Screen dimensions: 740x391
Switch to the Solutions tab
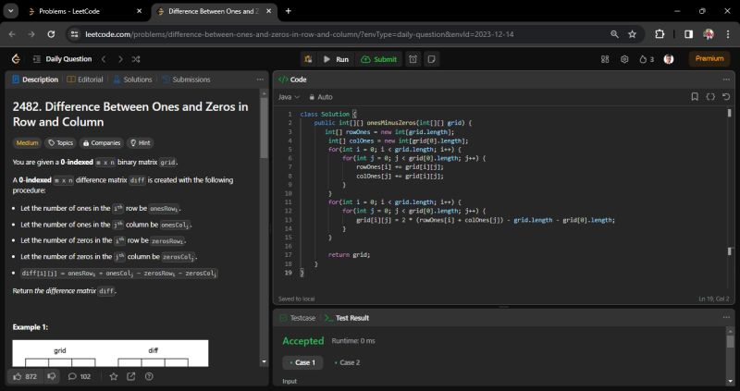(132, 79)
